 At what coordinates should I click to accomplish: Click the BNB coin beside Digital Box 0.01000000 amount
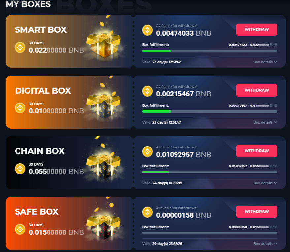[x=20, y=108]
